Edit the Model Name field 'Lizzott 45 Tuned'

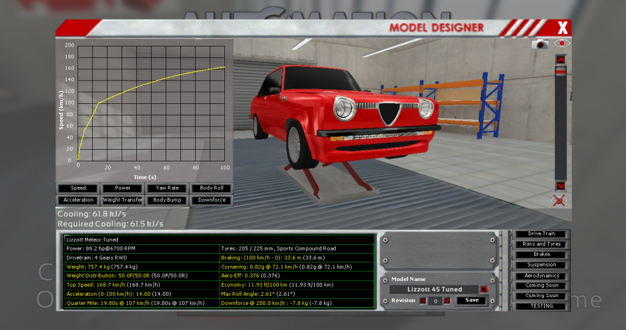point(434,289)
